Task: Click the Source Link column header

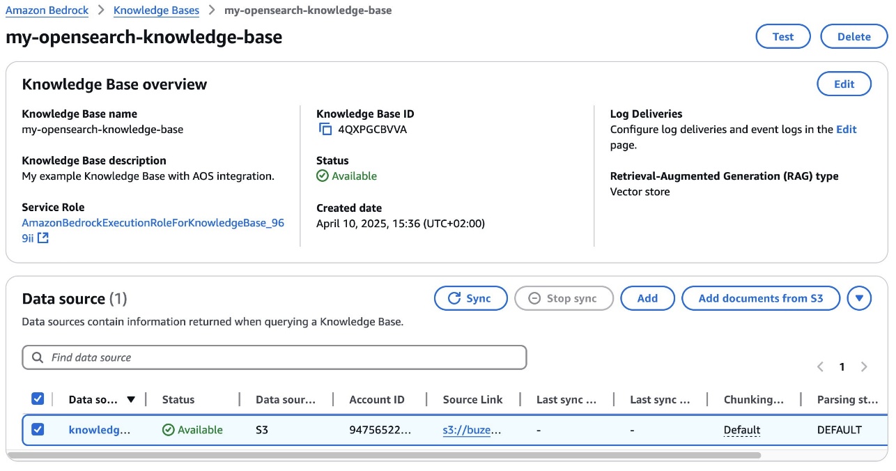Action: (472, 400)
